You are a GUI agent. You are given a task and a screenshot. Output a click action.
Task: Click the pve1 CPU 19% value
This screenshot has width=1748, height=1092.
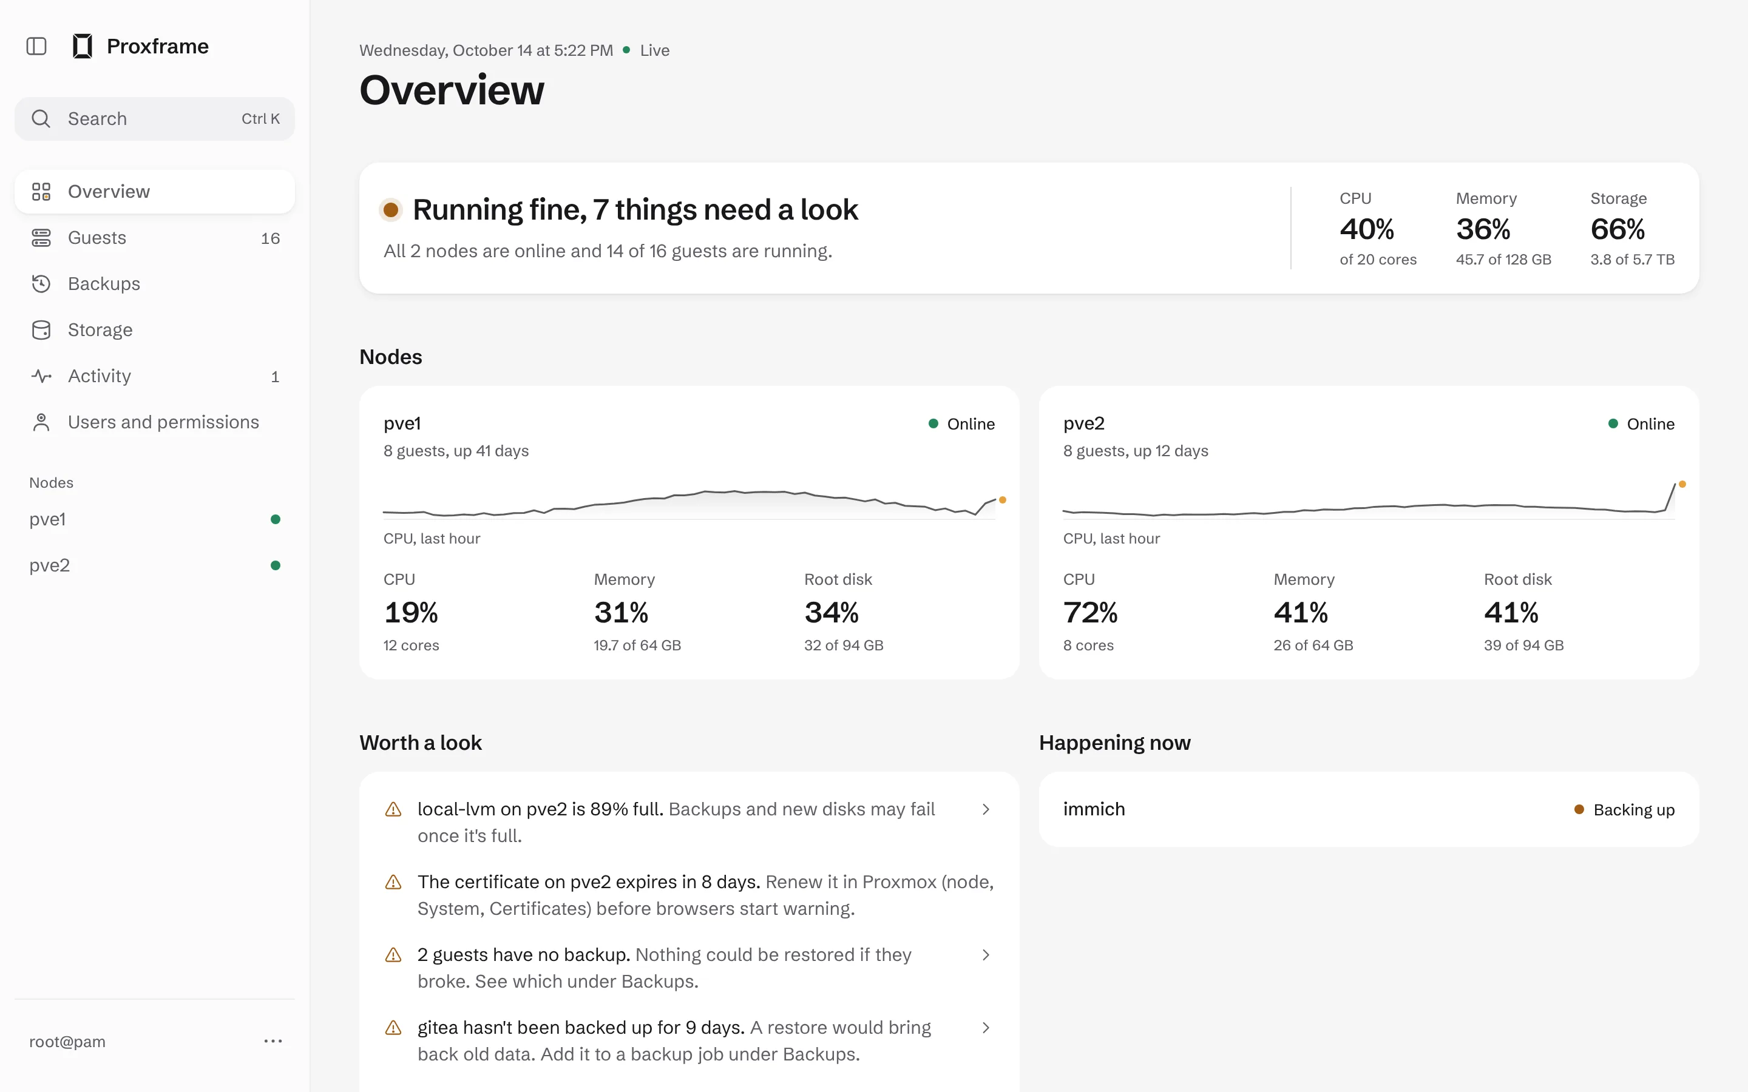tap(410, 613)
